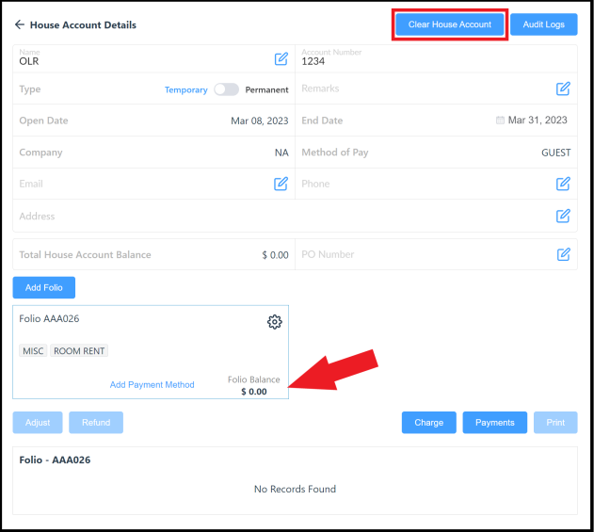Screen dimensions: 594x532
Task: Click the Remarks edit icon
Action: [x=563, y=89]
